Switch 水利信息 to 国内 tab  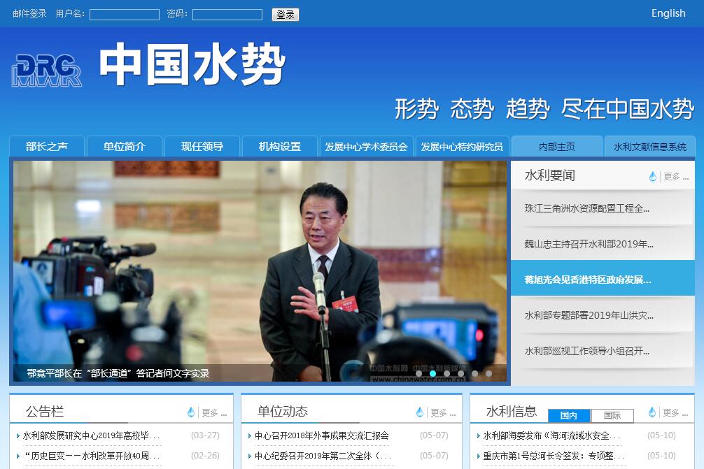[x=569, y=416]
